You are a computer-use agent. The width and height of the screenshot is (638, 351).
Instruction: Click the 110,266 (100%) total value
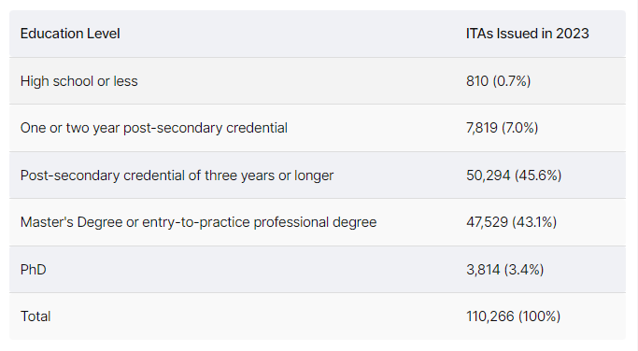513,316
